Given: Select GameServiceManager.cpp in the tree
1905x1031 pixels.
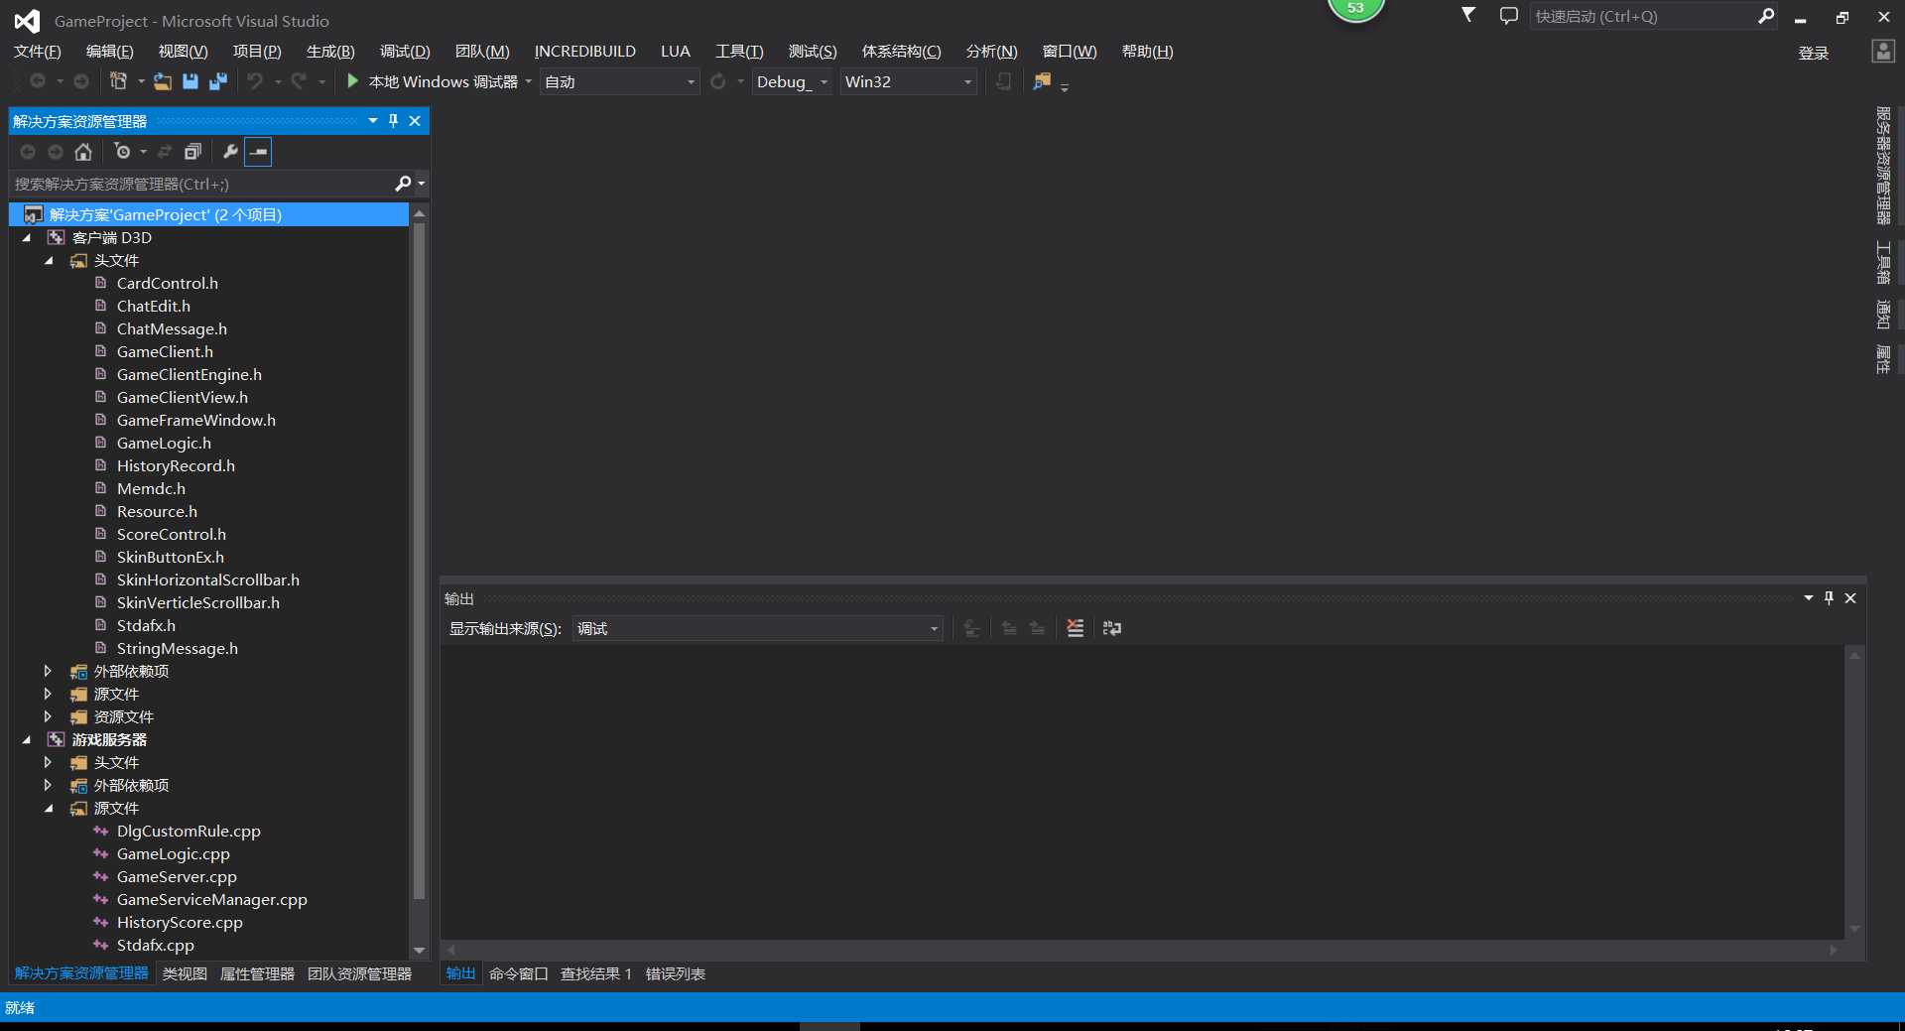Looking at the screenshot, I should coord(211,899).
